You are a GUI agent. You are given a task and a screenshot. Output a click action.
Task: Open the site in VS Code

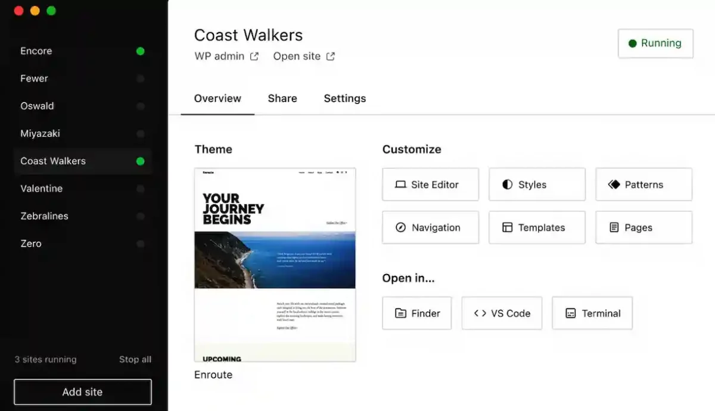point(502,313)
